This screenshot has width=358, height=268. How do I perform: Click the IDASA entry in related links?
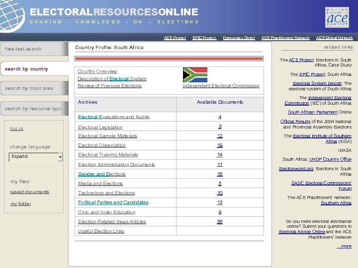345,150
